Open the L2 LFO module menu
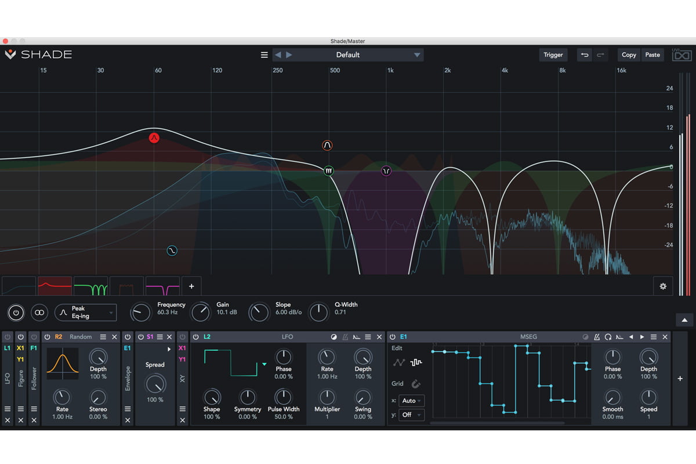The image size is (696, 464). pyautogui.click(x=368, y=337)
